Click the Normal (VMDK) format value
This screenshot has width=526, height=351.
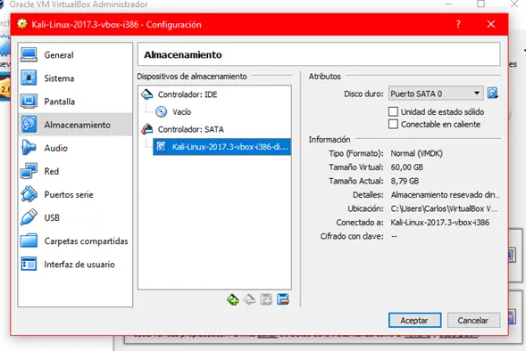[x=417, y=153]
